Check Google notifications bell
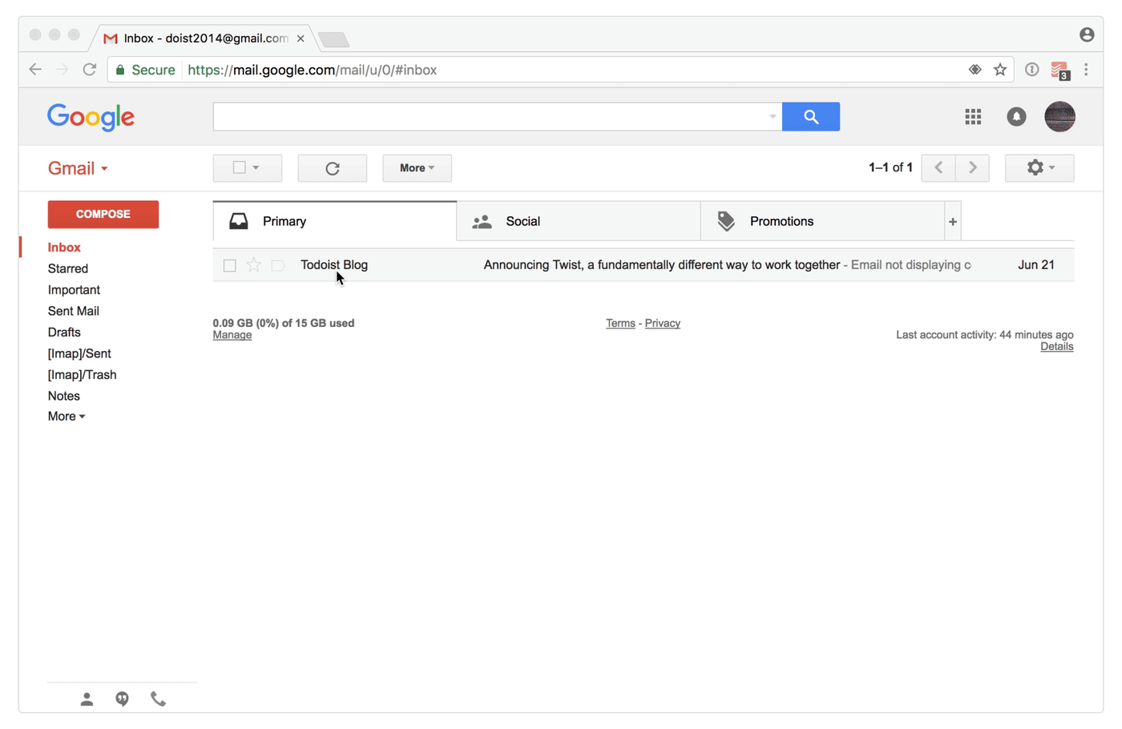Image resolution: width=1122 pixels, height=729 pixels. 1016,116
